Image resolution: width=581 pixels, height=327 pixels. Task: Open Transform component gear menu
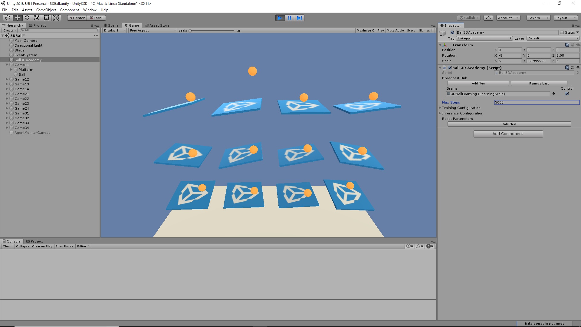coord(578,45)
